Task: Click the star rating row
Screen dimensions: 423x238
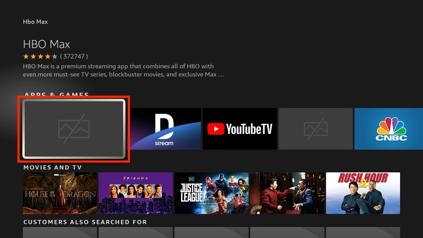Action: tap(40, 56)
